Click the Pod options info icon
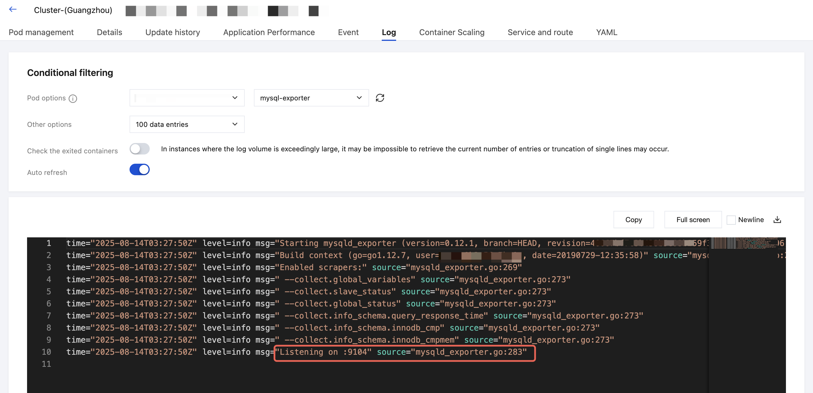The image size is (813, 393). click(x=73, y=99)
